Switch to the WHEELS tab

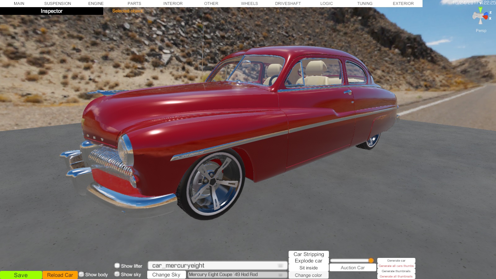click(x=249, y=3)
